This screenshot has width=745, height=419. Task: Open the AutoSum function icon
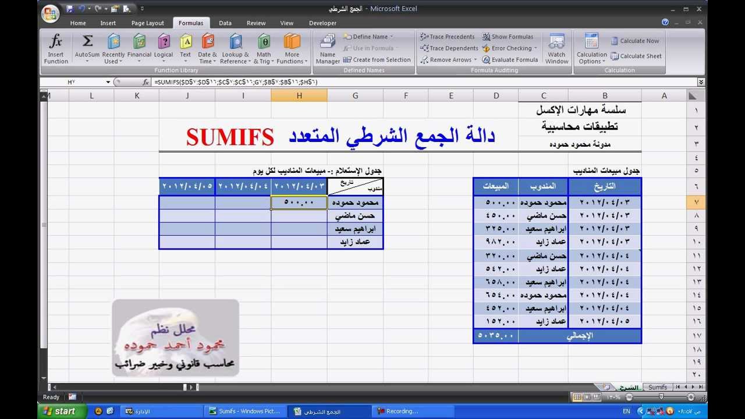click(87, 49)
